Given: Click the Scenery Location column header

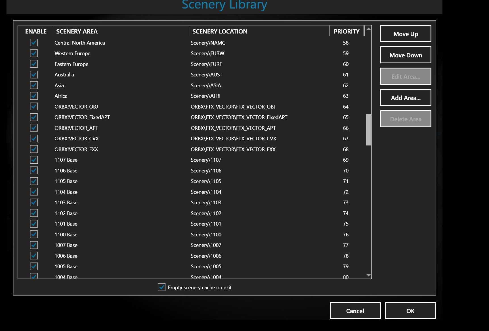Looking at the screenshot, I should point(220,31).
